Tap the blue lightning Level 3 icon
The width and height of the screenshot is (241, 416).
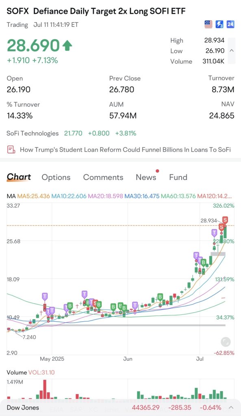(x=219, y=24)
